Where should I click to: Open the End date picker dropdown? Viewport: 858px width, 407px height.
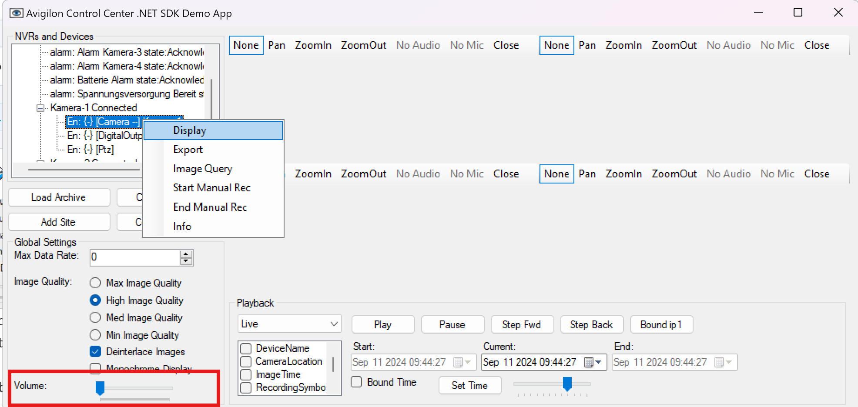(x=724, y=362)
